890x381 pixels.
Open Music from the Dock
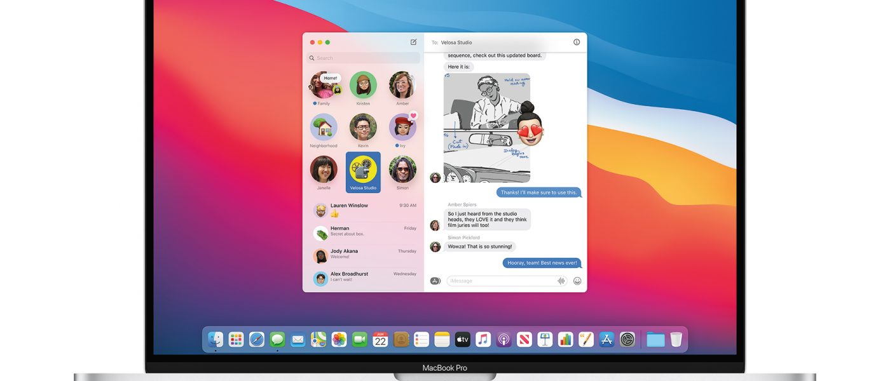click(x=483, y=340)
